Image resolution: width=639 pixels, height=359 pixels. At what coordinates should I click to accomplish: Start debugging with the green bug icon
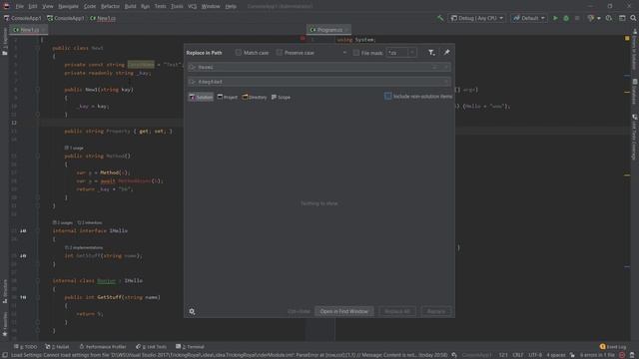click(566, 18)
